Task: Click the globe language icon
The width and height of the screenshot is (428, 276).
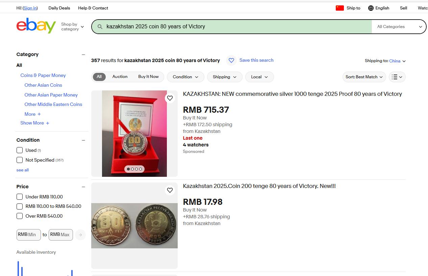Action: (x=371, y=8)
